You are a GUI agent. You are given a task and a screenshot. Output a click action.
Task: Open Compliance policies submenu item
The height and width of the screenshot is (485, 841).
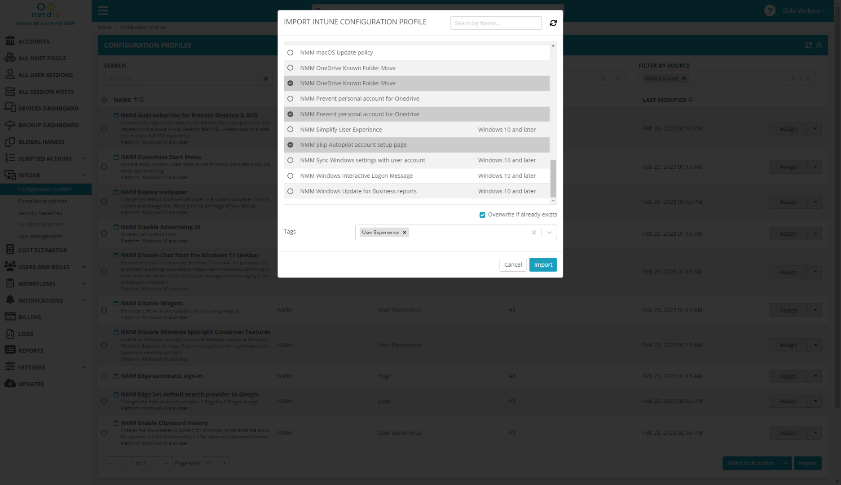point(42,201)
